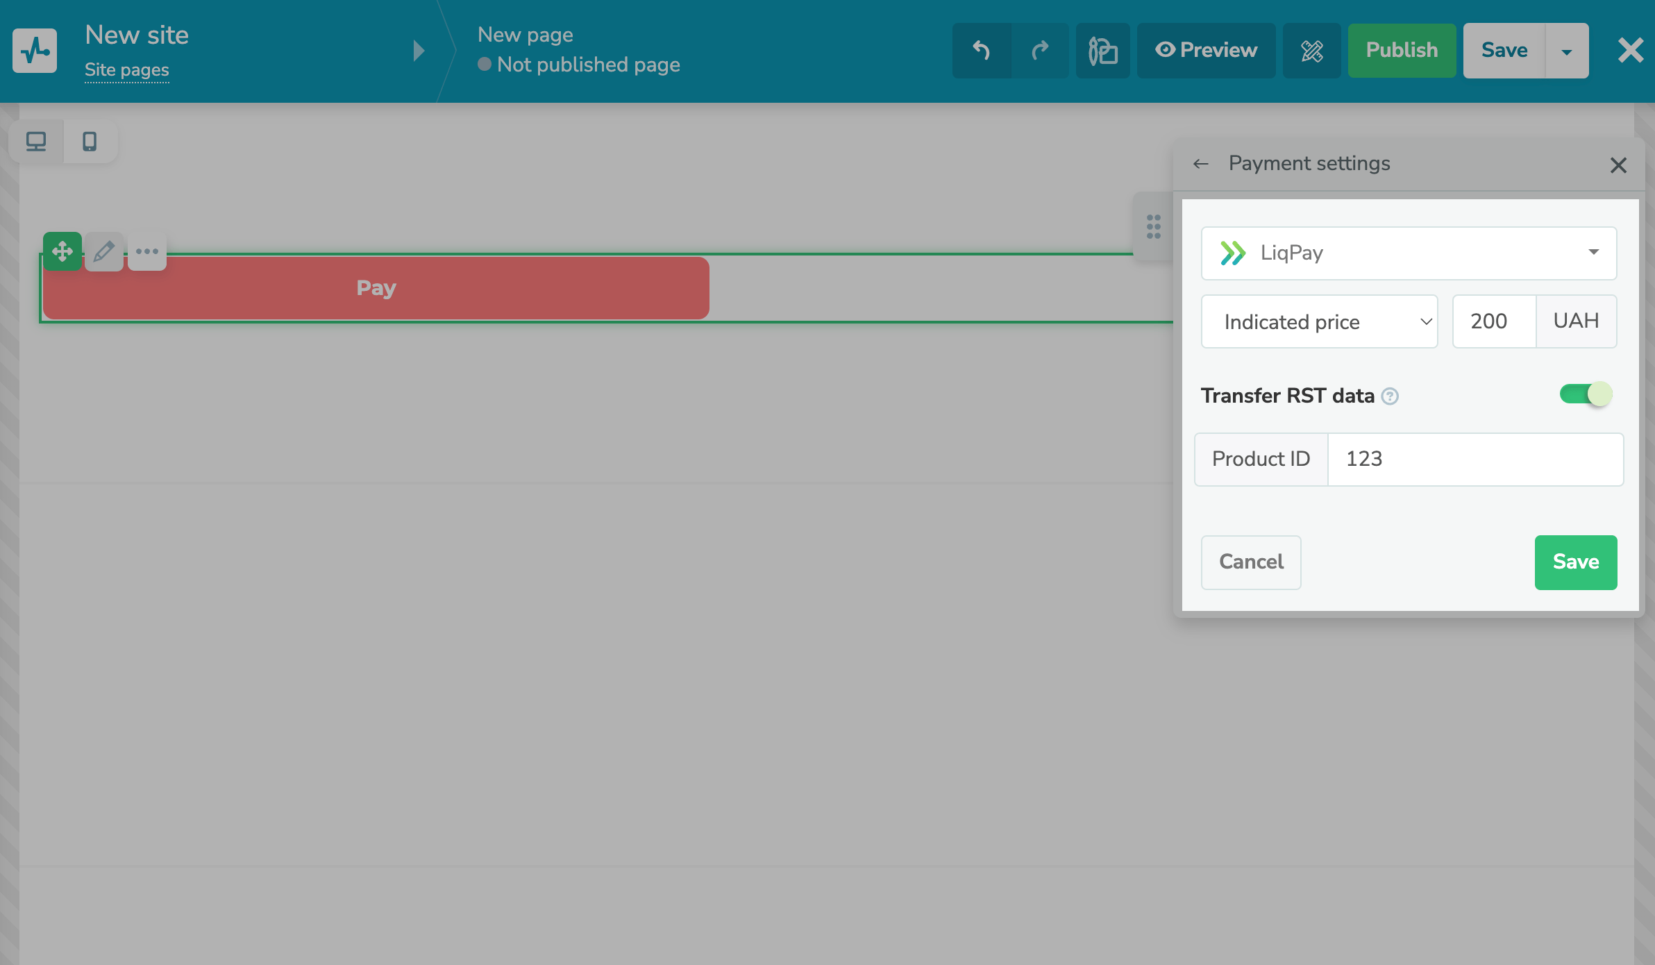
Task: Open the page styles and templates icon
Action: click(x=1103, y=51)
